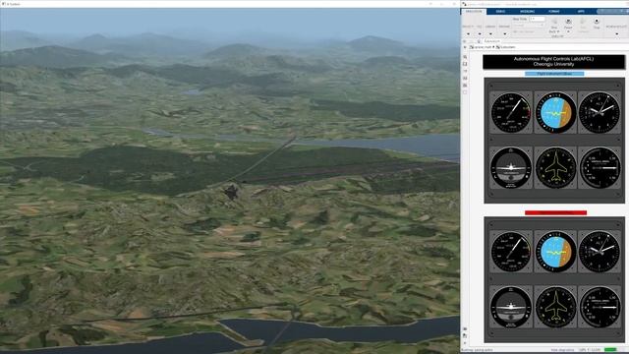The height and width of the screenshot is (354, 629).
Task: Click Subsystem in the model breadcrumb
Action: [x=505, y=47]
